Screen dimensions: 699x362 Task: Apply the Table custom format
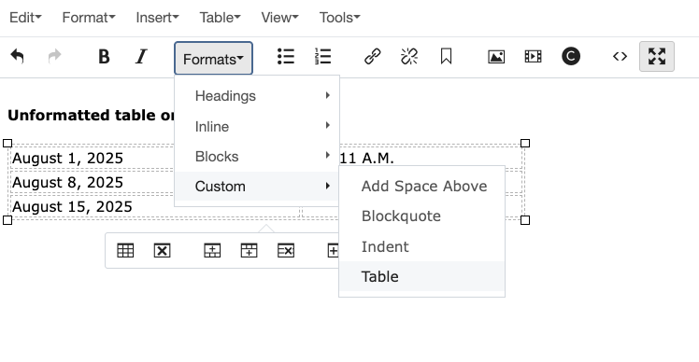(x=421, y=276)
